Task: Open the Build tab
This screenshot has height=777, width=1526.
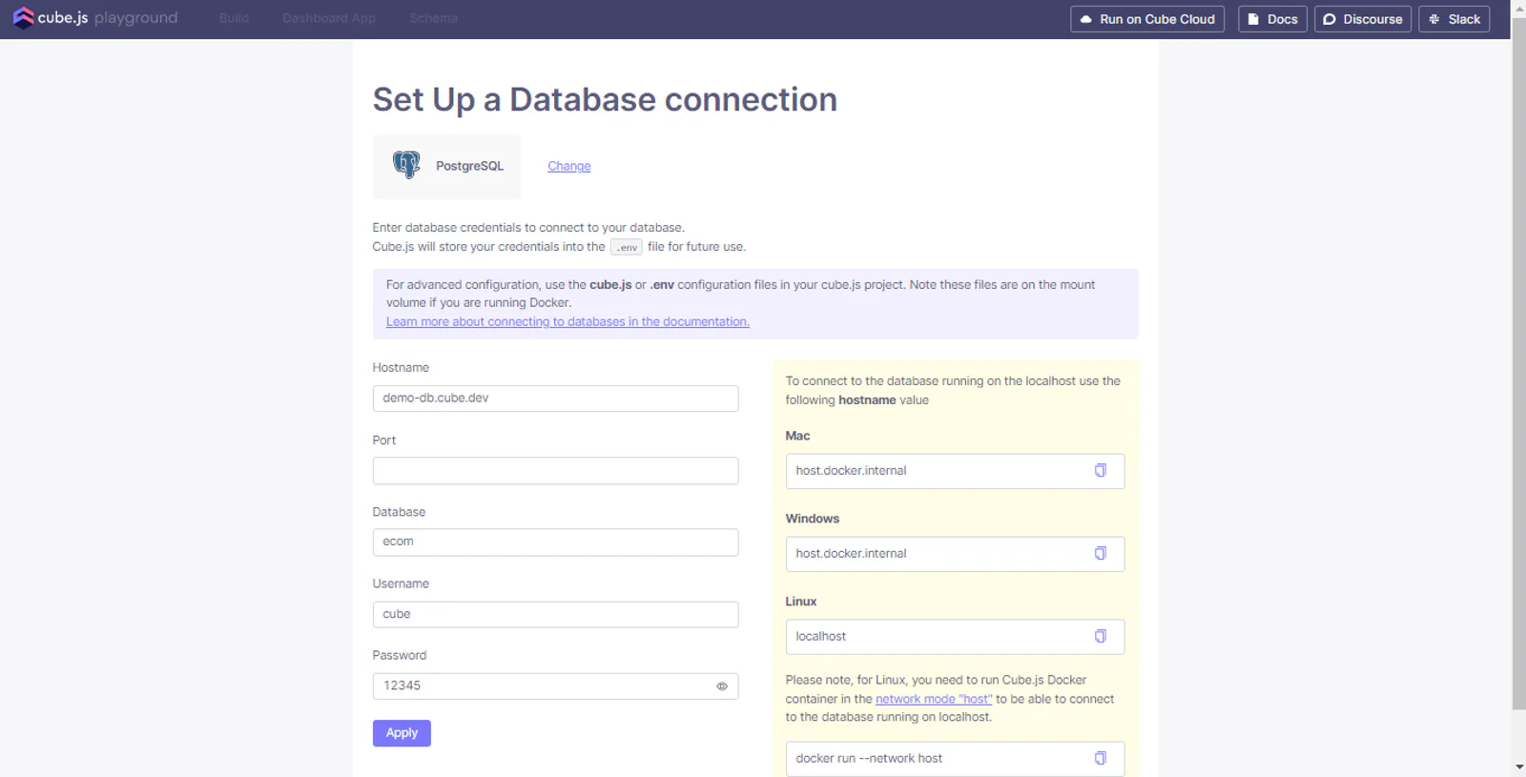Action: 234,18
